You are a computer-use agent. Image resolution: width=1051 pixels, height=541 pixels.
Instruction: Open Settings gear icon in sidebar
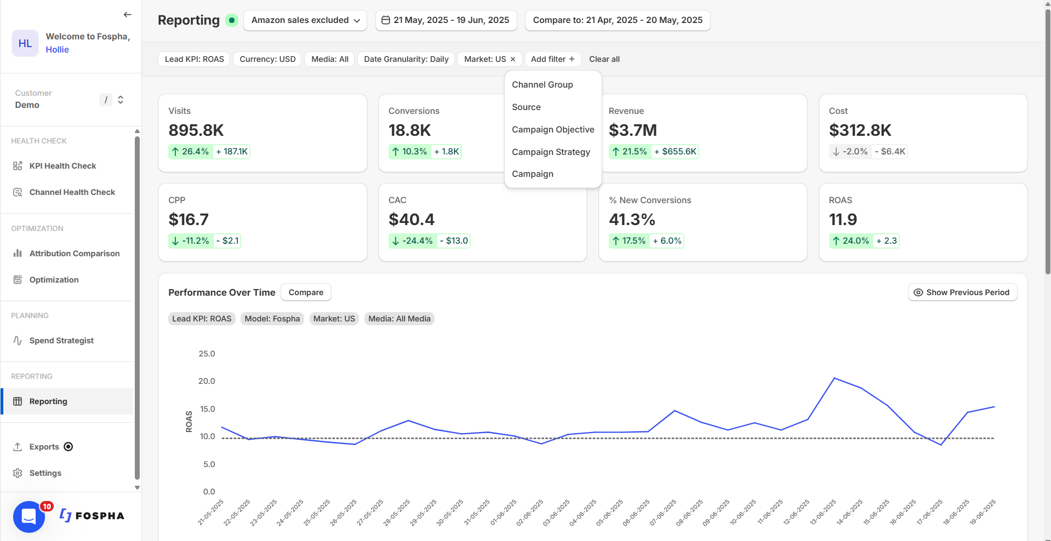pyautogui.click(x=18, y=473)
